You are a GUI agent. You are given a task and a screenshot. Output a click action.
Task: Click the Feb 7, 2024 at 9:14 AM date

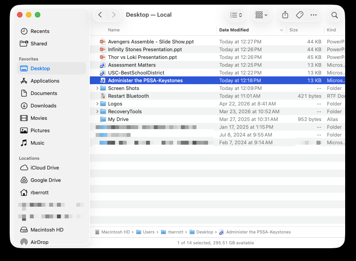pyautogui.click(x=246, y=143)
